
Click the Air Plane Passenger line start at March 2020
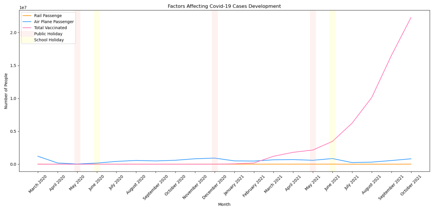[38, 156]
